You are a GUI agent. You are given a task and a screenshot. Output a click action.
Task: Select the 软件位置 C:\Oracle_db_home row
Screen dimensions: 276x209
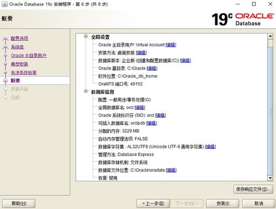click(128, 76)
